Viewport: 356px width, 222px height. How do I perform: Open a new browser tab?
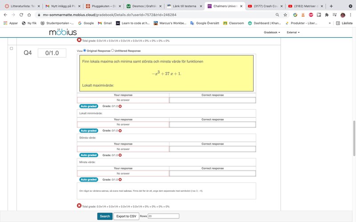tap(331, 6)
